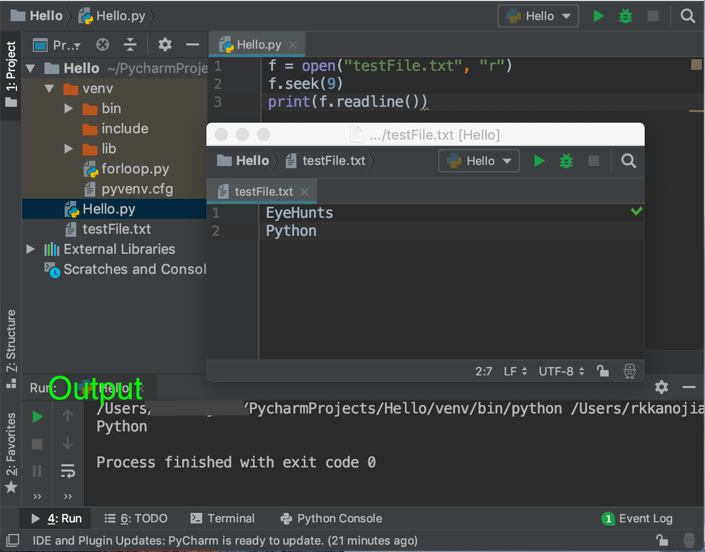Run the Hello configuration with green play icon
Viewport: 705px width, 552px height.
(x=599, y=16)
